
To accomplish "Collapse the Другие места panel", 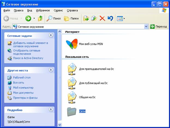I will pyautogui.click(x=51, y=70).
